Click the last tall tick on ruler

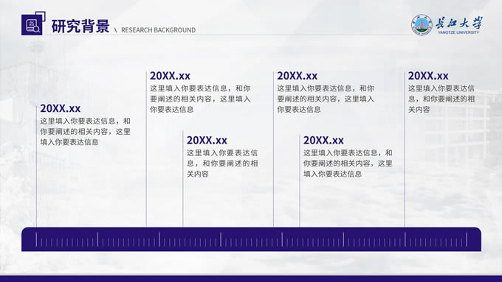(x=467, y=239)
